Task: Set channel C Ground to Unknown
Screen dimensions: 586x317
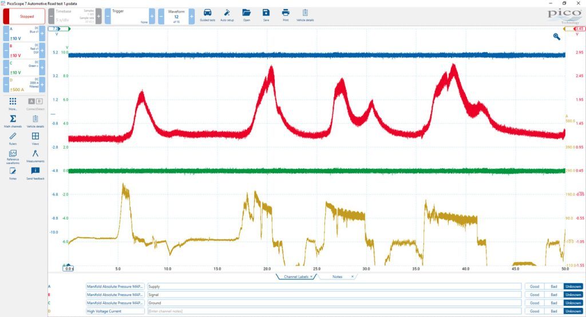Action: click(573, 303)
